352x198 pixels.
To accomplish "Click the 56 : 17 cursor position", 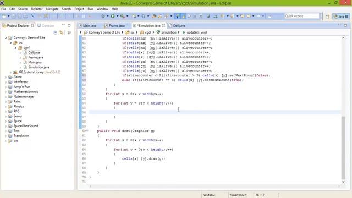I will [x=260, y=195].
